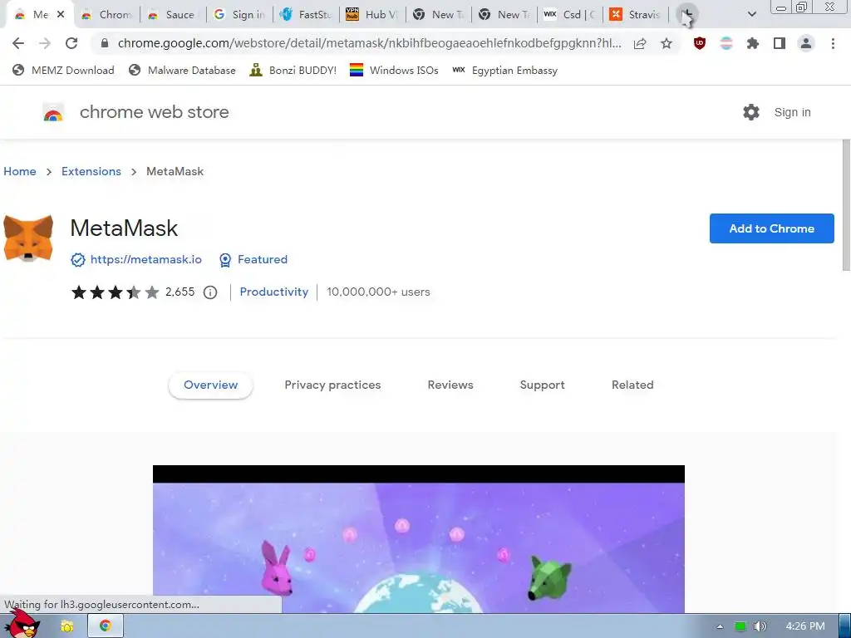Share this page via share icon

click(640, 43)
